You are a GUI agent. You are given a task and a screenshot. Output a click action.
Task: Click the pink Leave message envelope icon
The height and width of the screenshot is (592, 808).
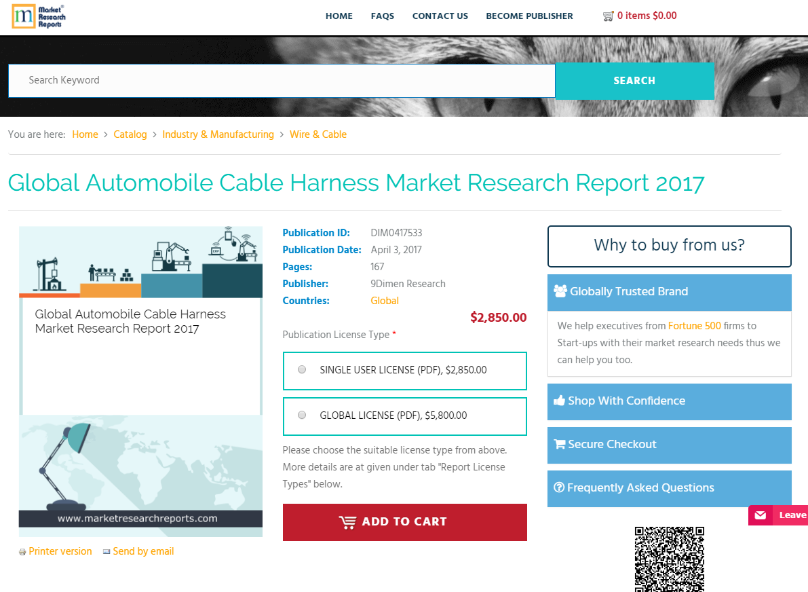pyautogui.click(x=761, y=515)
